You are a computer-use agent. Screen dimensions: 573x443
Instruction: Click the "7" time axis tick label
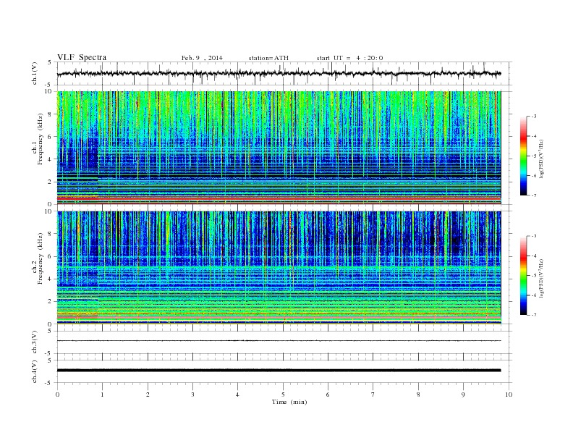click(x=373, y=395)
